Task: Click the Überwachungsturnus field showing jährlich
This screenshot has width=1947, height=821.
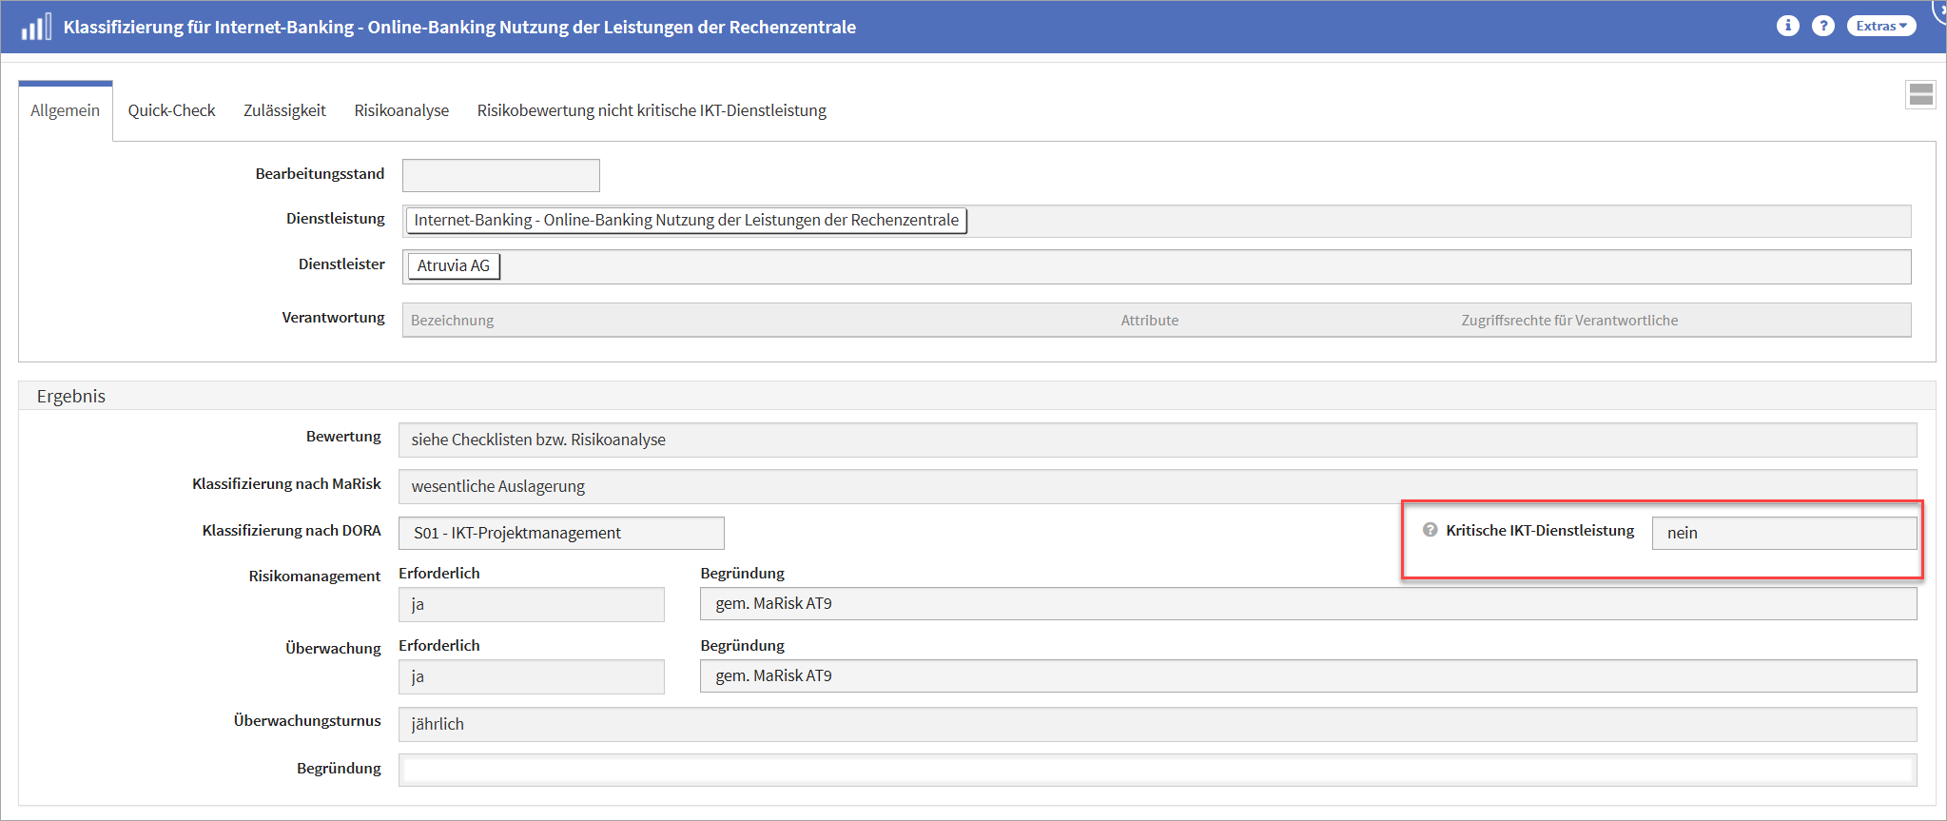Action: [x=1157, y=724]
